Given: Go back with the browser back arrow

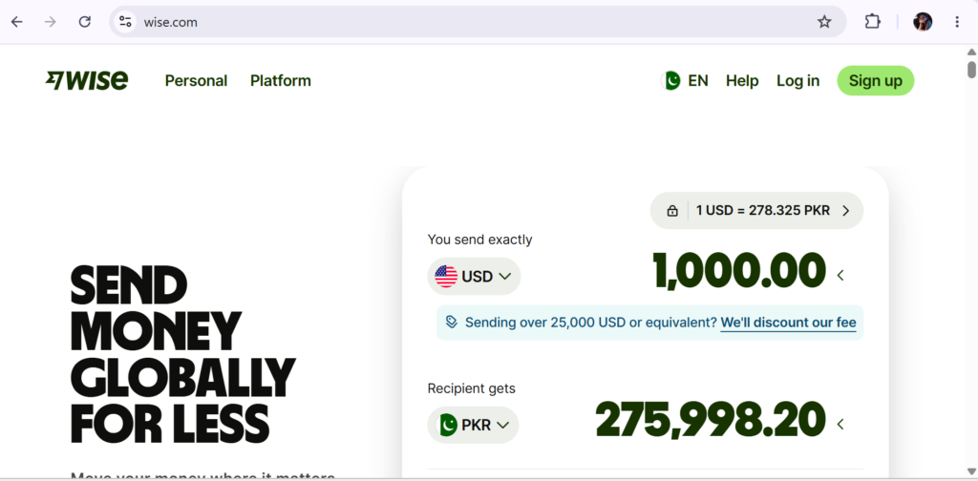Looking at the screenshot, I should click(x=17, y=22).
